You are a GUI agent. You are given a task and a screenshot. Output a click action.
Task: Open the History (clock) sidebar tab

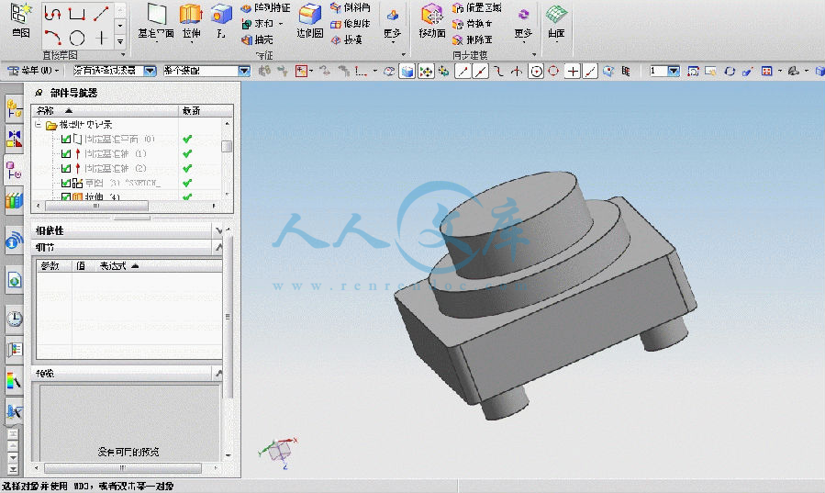(14, 319)
